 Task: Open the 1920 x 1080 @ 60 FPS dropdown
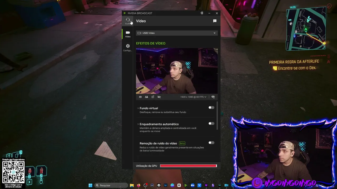pos(193,97)
